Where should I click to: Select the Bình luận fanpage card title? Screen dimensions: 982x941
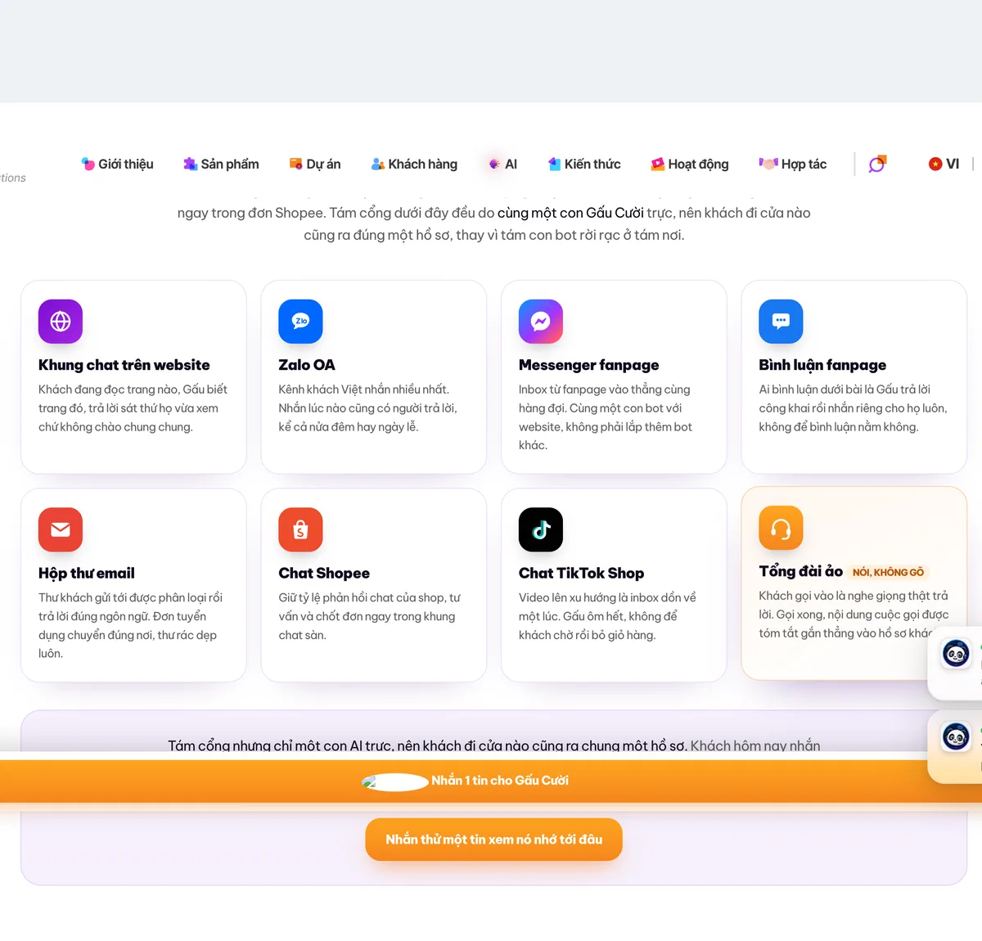pyautogui.click(x=822, y=365)
